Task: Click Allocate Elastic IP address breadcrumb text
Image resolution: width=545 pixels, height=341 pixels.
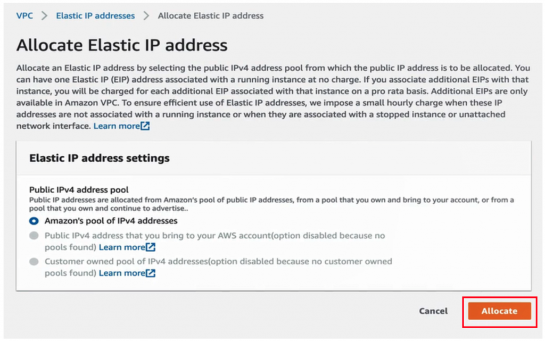Action: (x=211, y=15)
